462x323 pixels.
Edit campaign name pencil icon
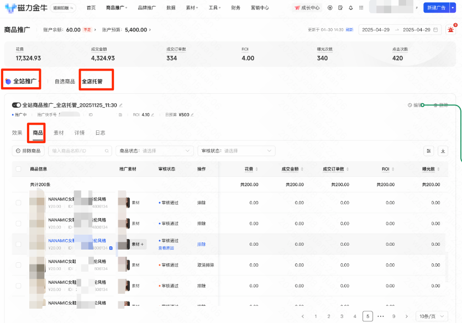point(121,105)
